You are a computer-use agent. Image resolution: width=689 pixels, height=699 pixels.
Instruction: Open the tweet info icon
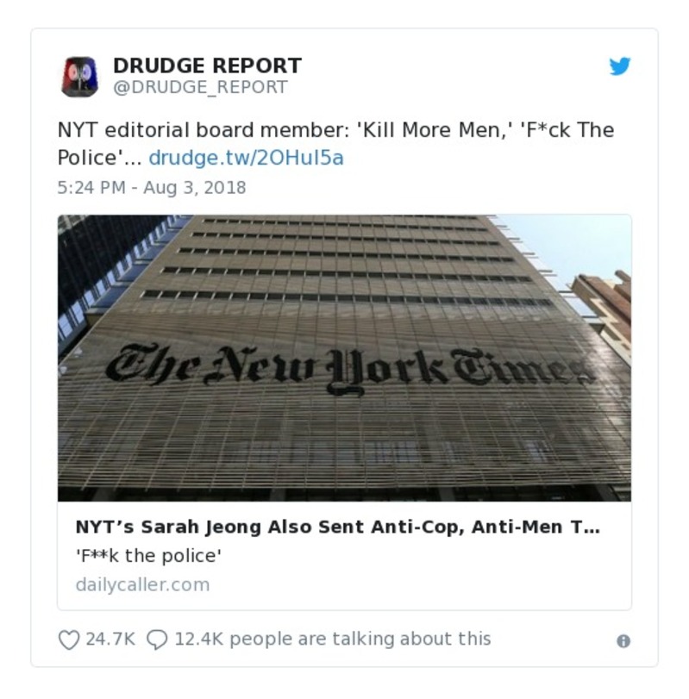tap(623, 641)
